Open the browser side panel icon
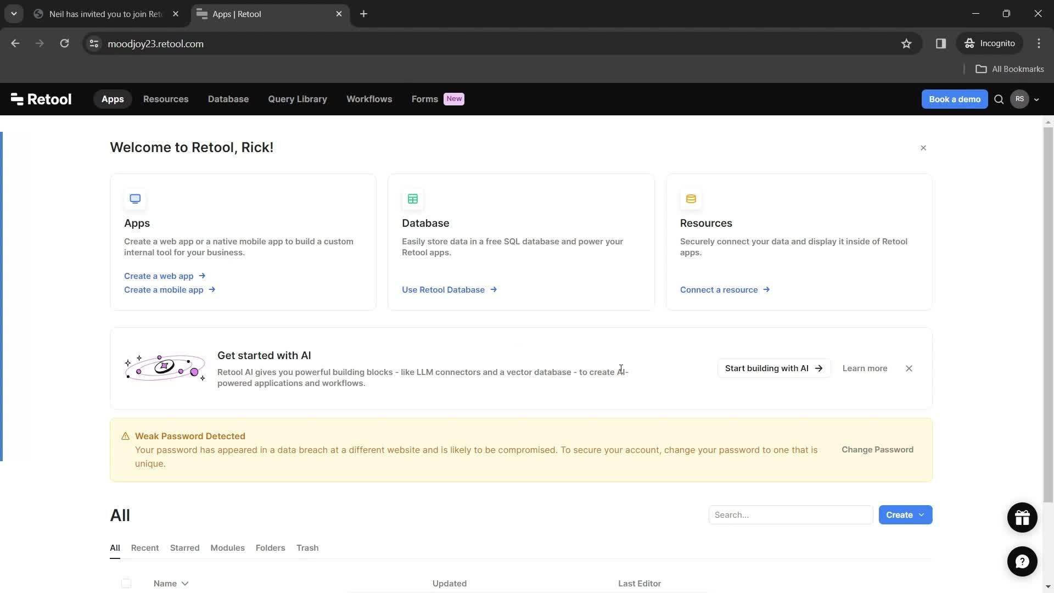 pyautogui.click(x=941, y=43)
